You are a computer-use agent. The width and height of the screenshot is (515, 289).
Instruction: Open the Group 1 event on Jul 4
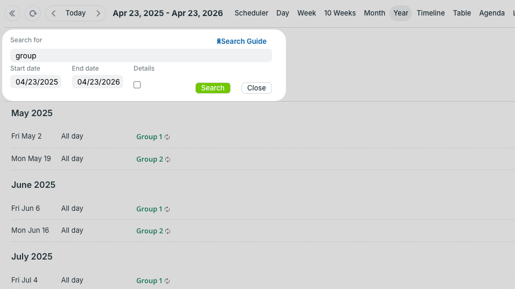point(149,281)
